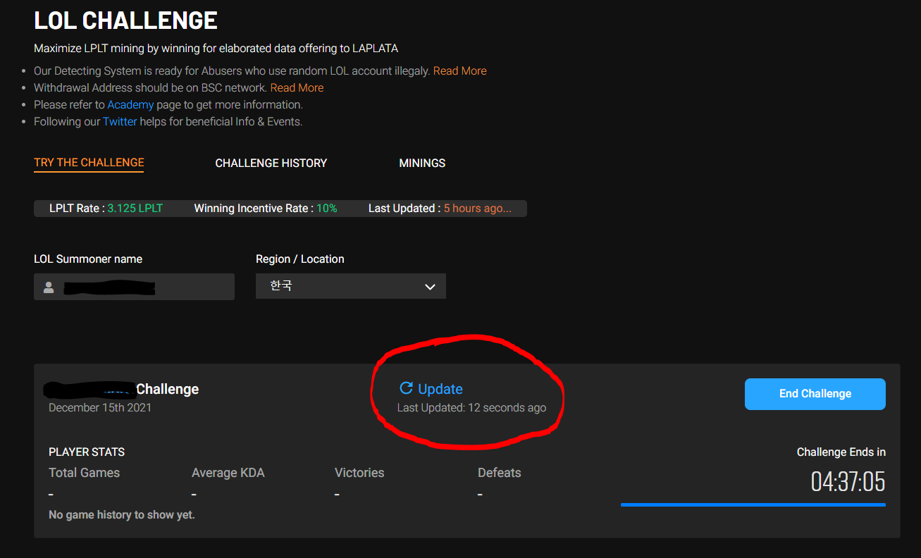Open Read More about abuser detection
The image size is (921, 558).
coord(459,71)
